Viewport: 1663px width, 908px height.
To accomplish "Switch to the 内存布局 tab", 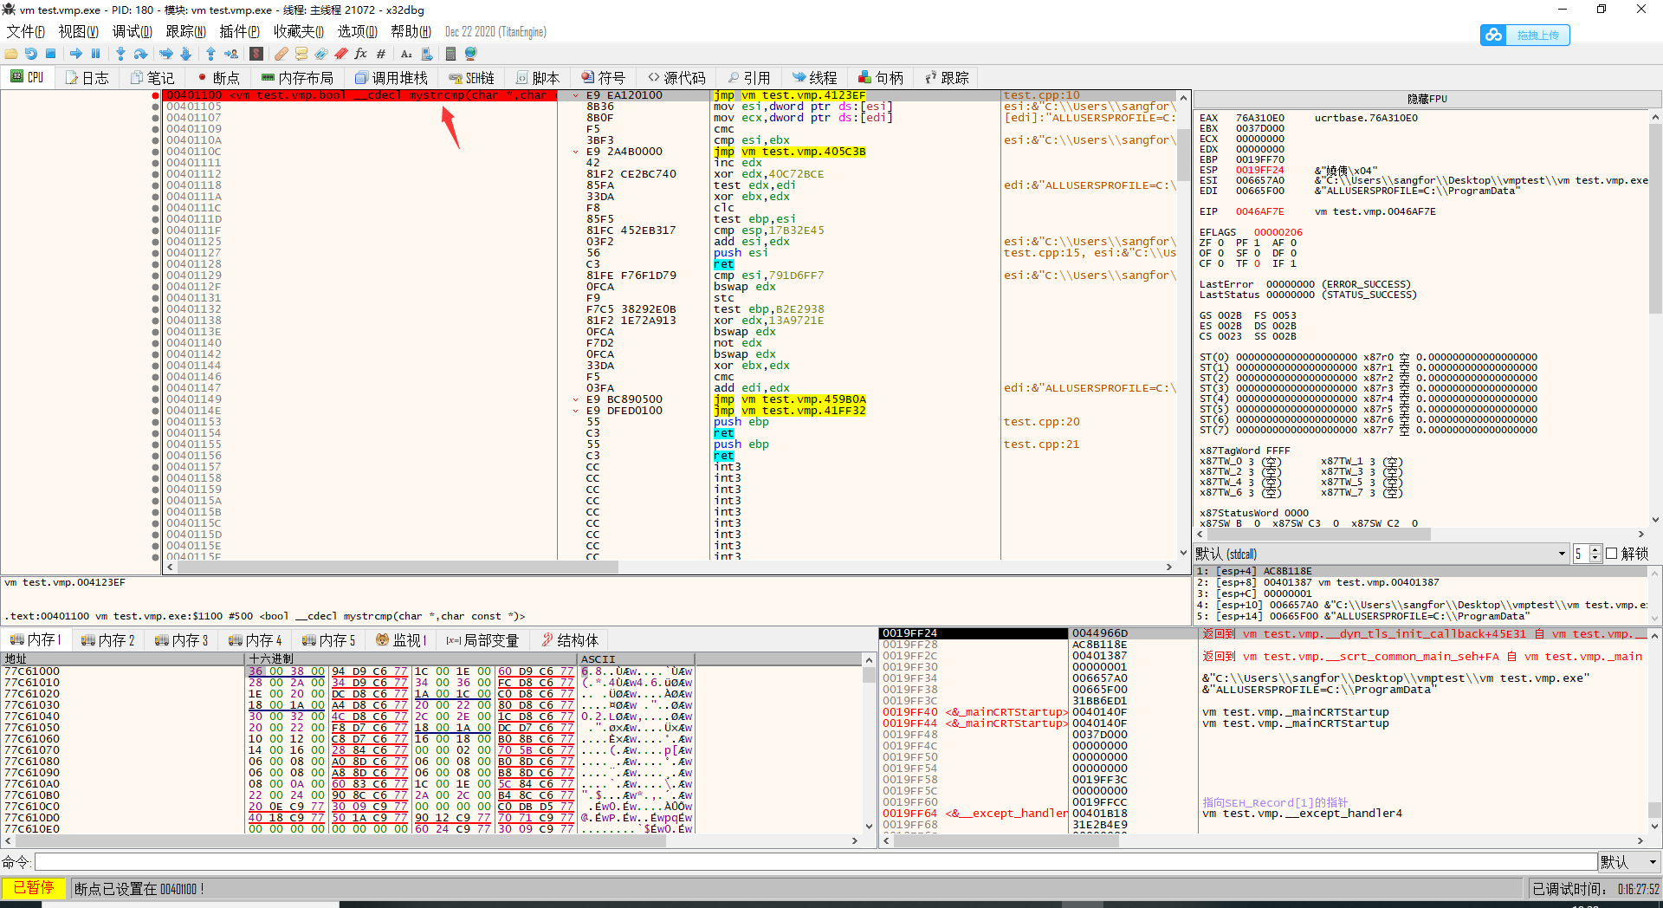I will (x=297, y=78).
